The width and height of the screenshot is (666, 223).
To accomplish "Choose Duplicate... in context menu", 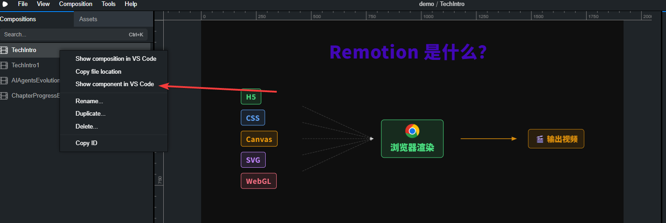I will (90, 113).
